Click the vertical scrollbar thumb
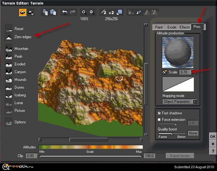The height and width of the screenshot is (171, 217). pos(146,84)
